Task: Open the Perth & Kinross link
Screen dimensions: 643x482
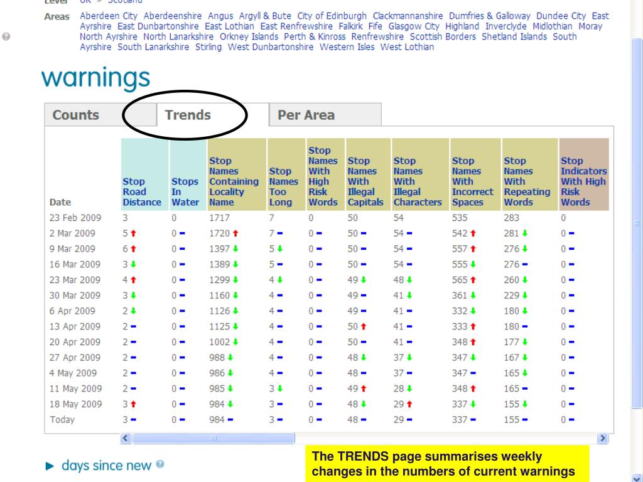Action: (x=315, y=36)
